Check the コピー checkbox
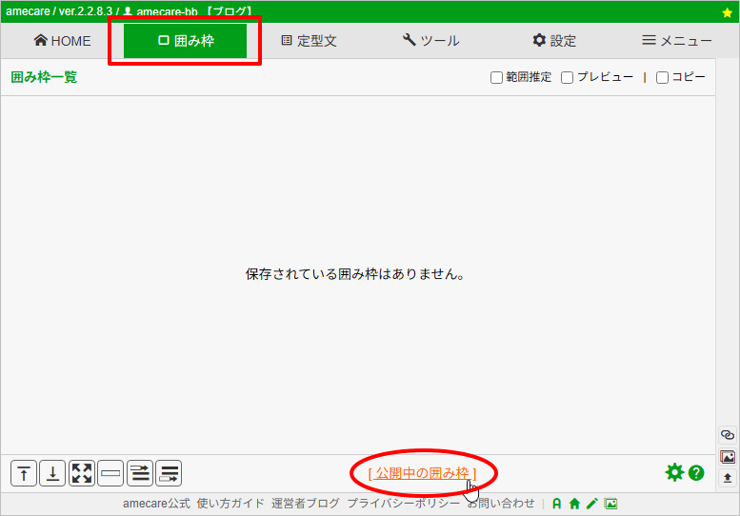Screen dimensions: 740x516 (662, 78)
